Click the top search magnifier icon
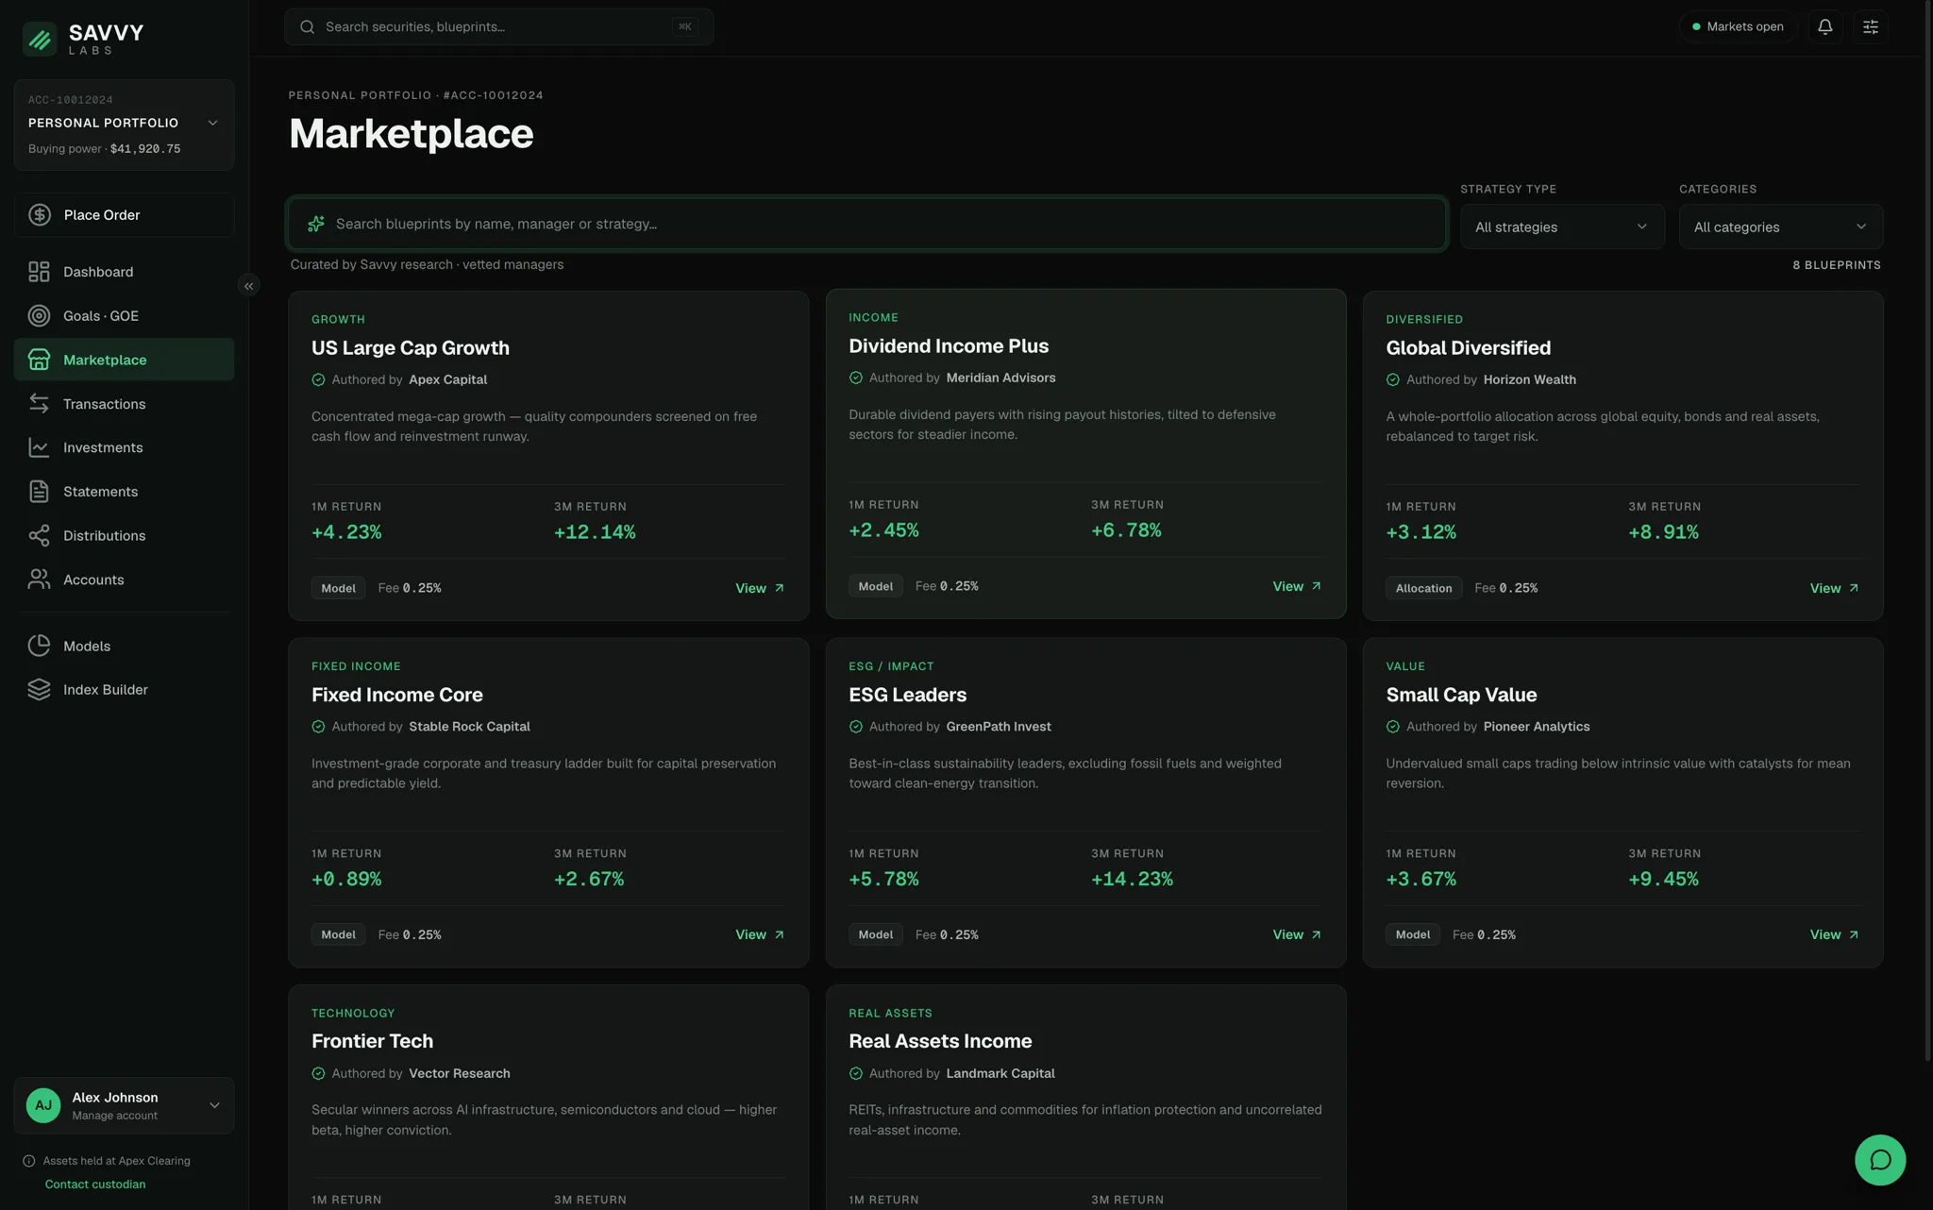The height and width of the screenshot is (1210, 1933). tap(307, 26)
